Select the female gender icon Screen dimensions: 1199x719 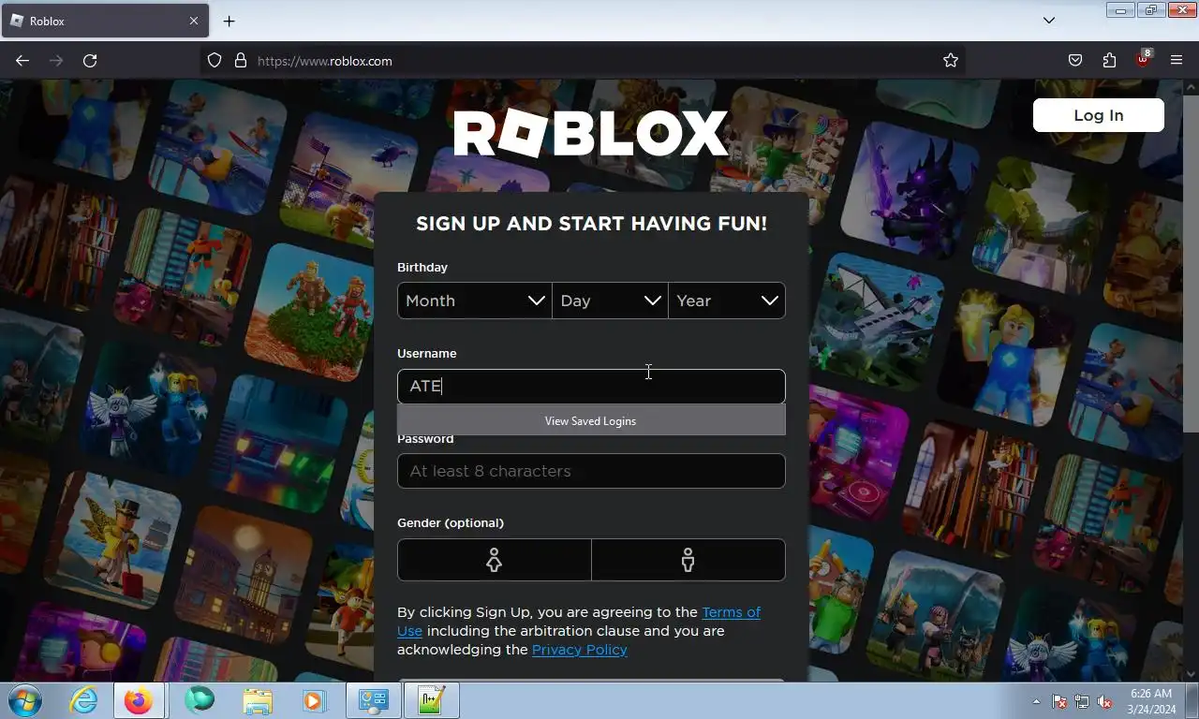[x=494, y=560]
